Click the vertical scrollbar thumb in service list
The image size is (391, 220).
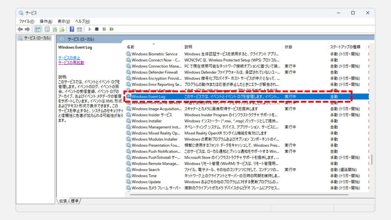(x=372, y=159)
